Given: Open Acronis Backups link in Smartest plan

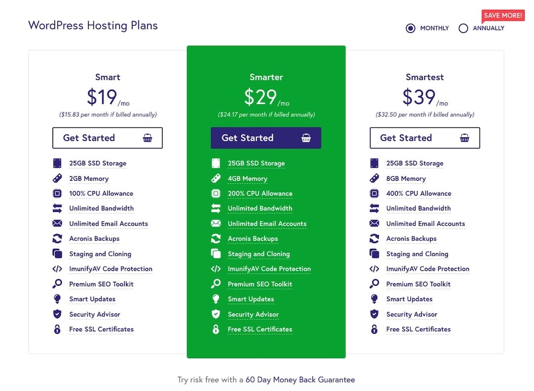Looking at the screenshot, I should point(411,238).
